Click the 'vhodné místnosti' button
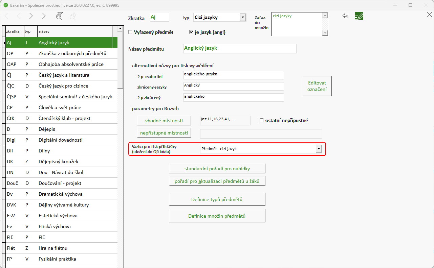Viewport: 434px width, 268px height. tap(164, 121)
